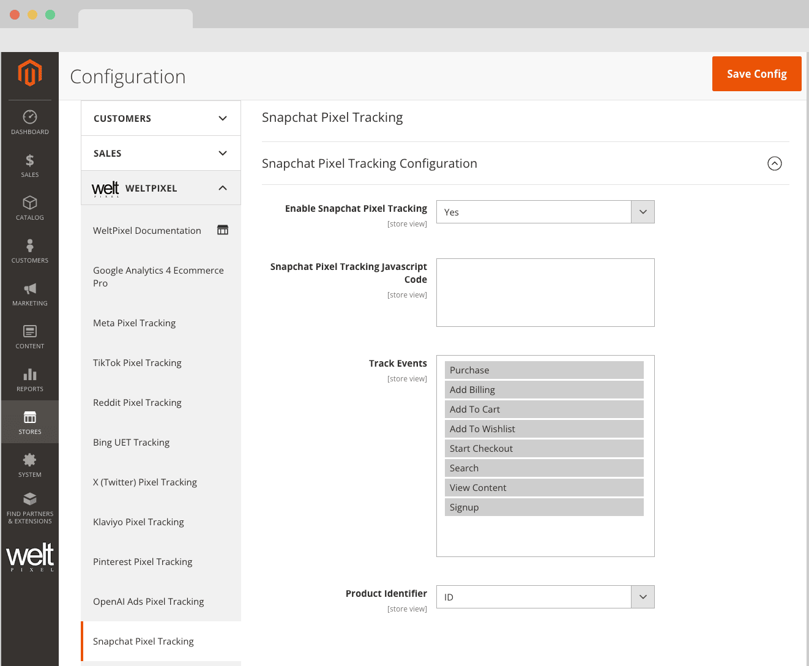
Task: Open the Customers person icon in sidebar
Action: pyautogui.click(x=30, y=245)
